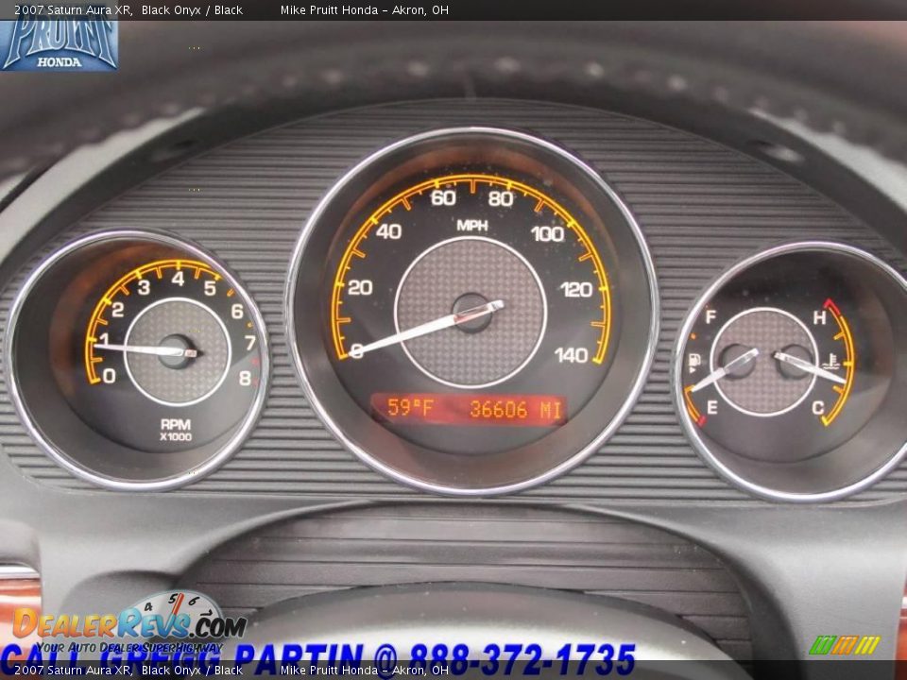Click the speedometer needle hub
This screenshot has height=680, width=907.
(x=471, y=313)
